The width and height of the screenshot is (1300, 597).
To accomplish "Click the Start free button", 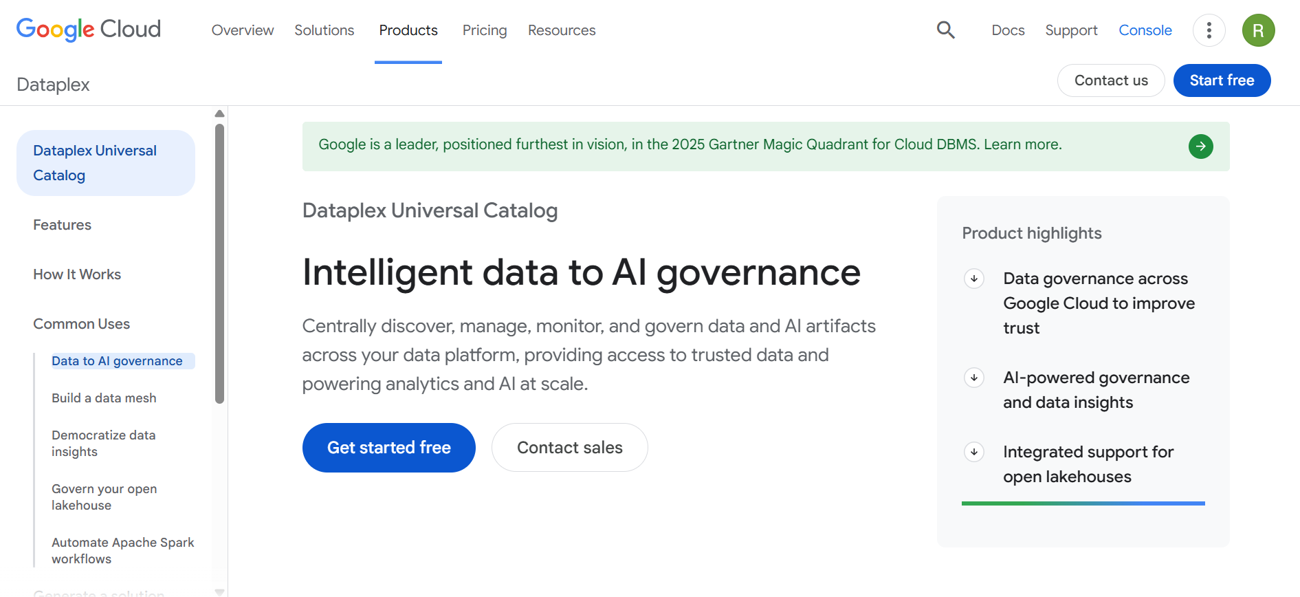I will pos(1222,80).
